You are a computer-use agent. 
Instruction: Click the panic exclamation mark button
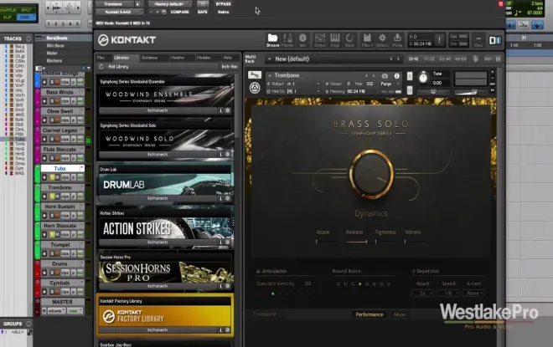439,40
